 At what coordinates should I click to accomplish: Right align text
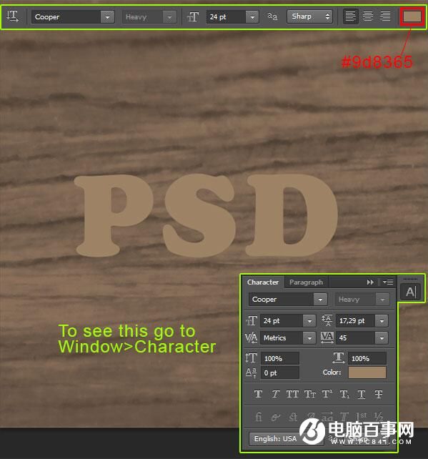coord(385,16)
